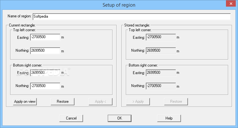The image size is (238, 128).
Task: Click the Name of region text field
Action: pos(131,16)
